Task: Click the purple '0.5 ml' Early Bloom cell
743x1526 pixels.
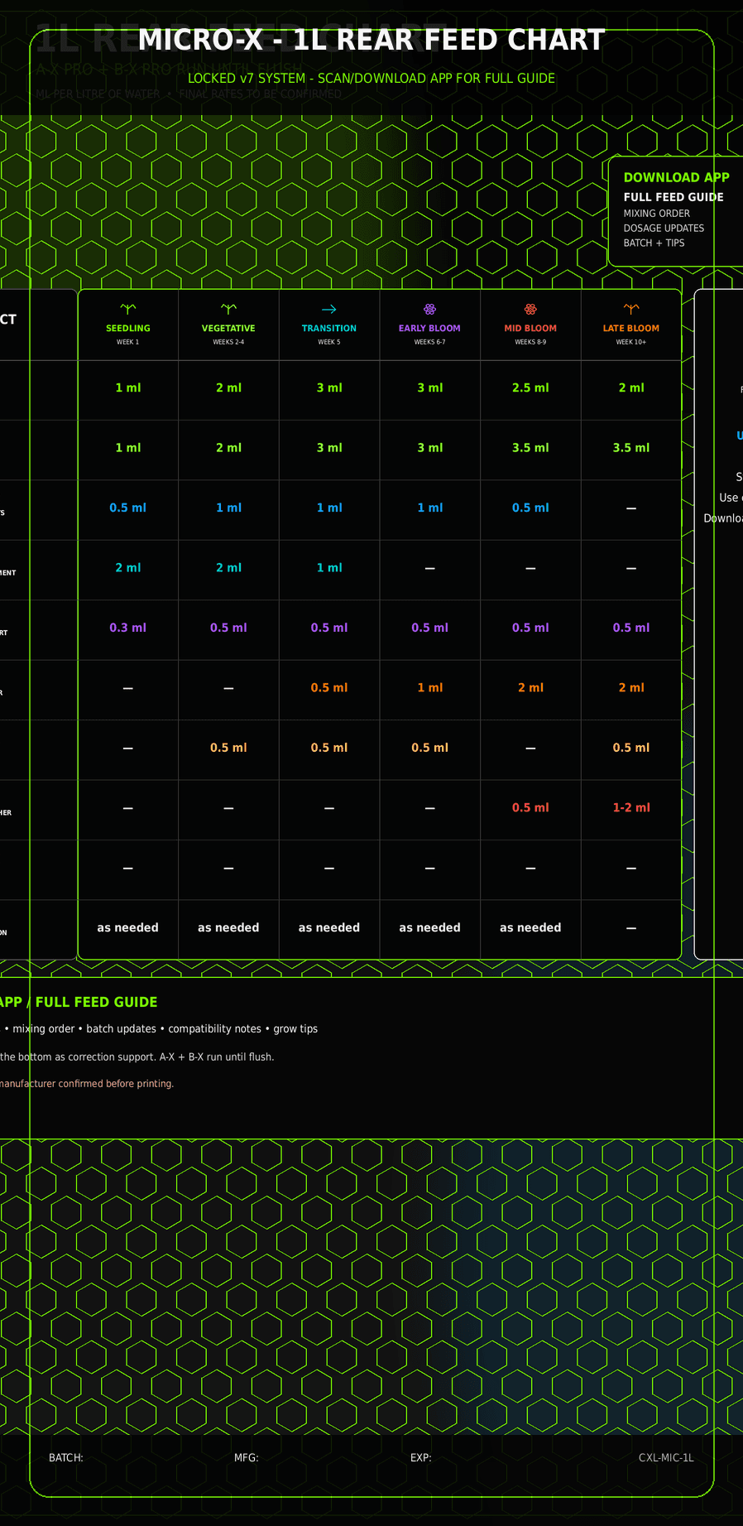Action: [x=429, y=628]
